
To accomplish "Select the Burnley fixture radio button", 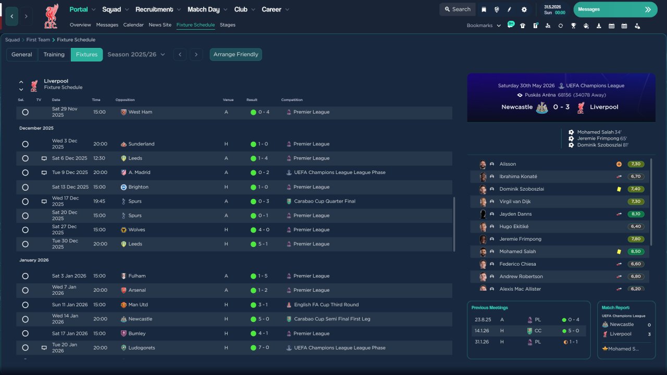I will [25, 333].
